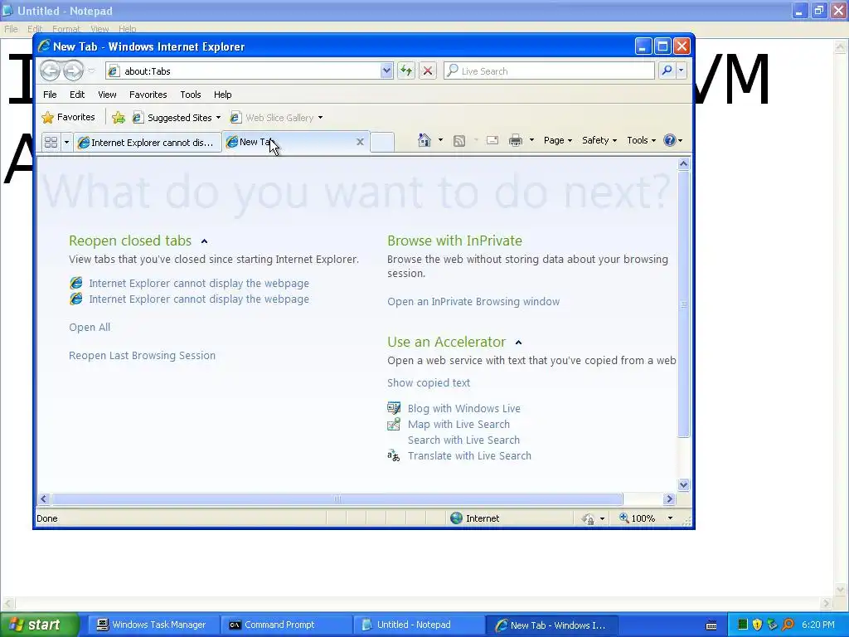Screen dimensions: 849x637
Task: Open the Notepad File menu
Action: [x=11, y=29]
